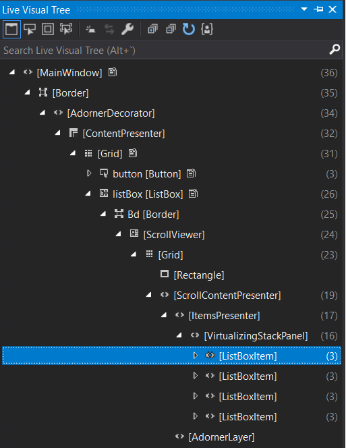The image size is (346, 448).
Task: Click the greyed-out two-arrows swap toolbar icon
Action: coord(109,29)
